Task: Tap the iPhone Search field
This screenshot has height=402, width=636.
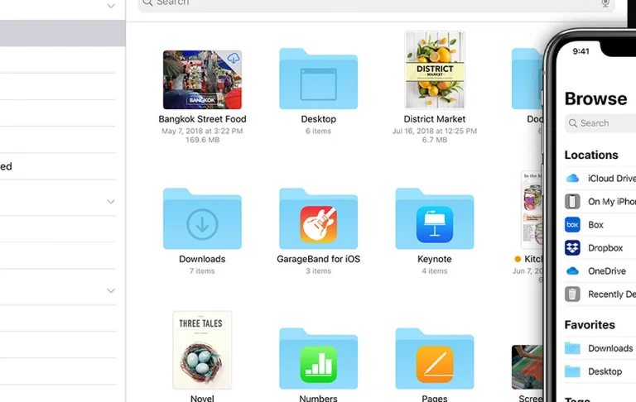Action: click(600, 123)
